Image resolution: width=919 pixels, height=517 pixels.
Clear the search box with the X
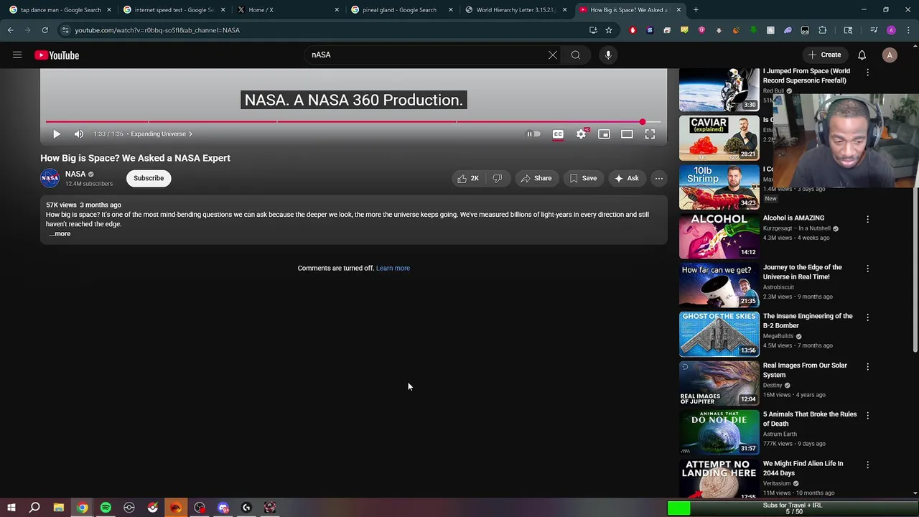(553, 55)
